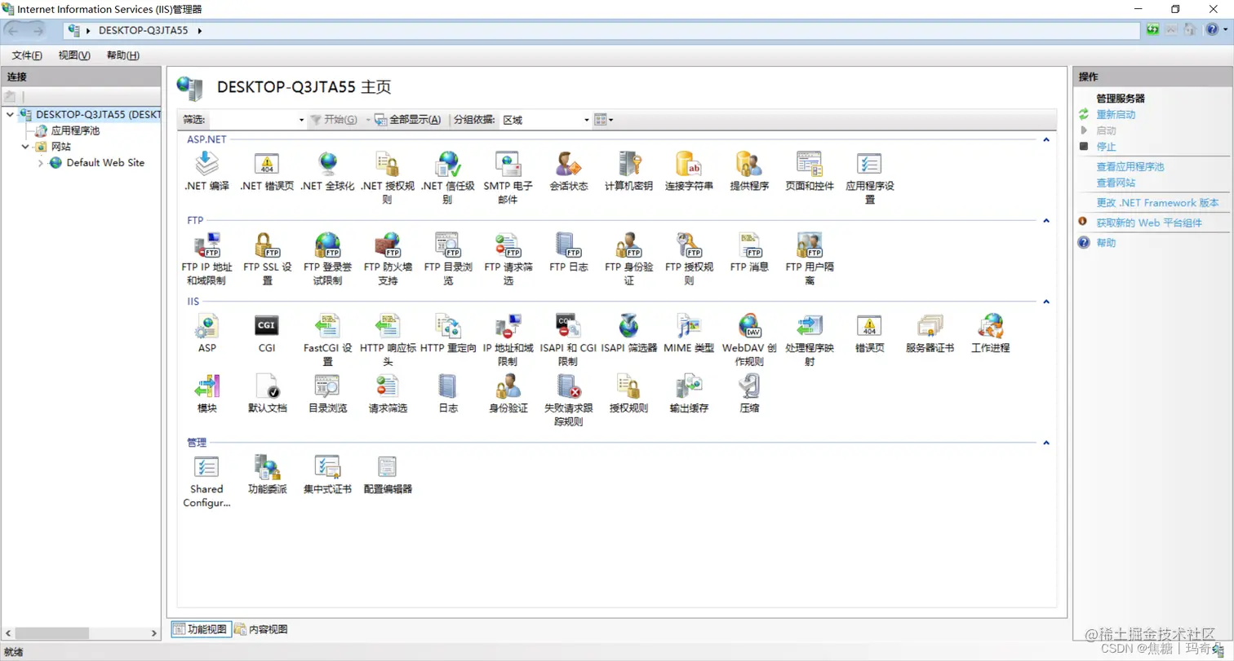Open the WebDAV 创作规则 feature
The width and height of the screenshot is (1234, 661).
(x=749, y=339)
